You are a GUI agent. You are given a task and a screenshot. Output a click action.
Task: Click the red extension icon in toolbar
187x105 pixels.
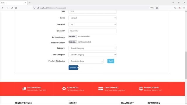point(180,8)
